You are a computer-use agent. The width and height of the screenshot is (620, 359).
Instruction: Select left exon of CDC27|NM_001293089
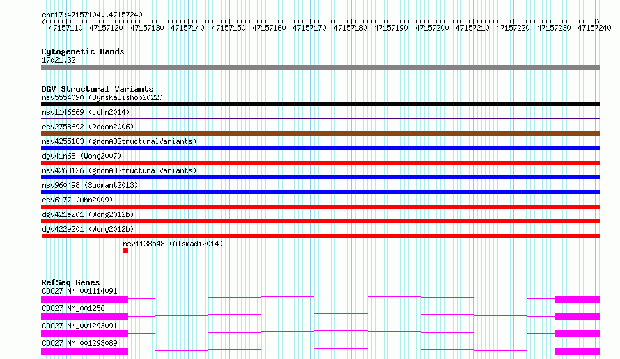point(84,351)
